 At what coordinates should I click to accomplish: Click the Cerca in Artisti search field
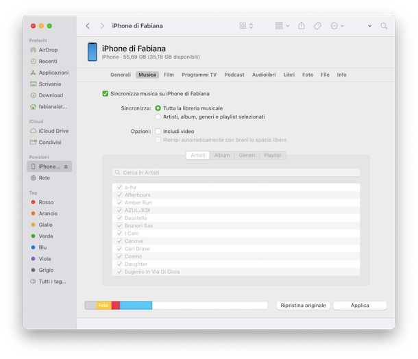coord(236,173)
